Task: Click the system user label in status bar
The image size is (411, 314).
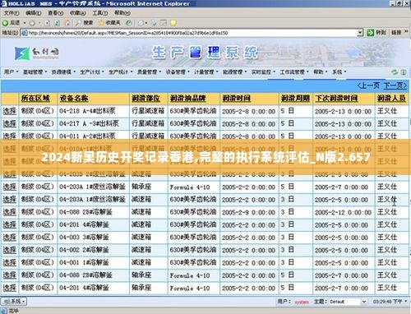Action: click(302, 302)
